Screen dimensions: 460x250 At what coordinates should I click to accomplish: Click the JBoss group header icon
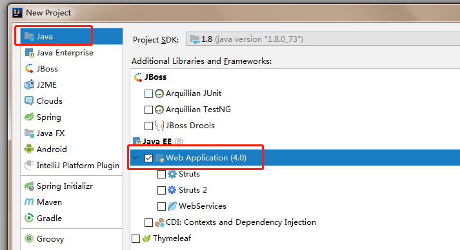[x=138, y=77]
